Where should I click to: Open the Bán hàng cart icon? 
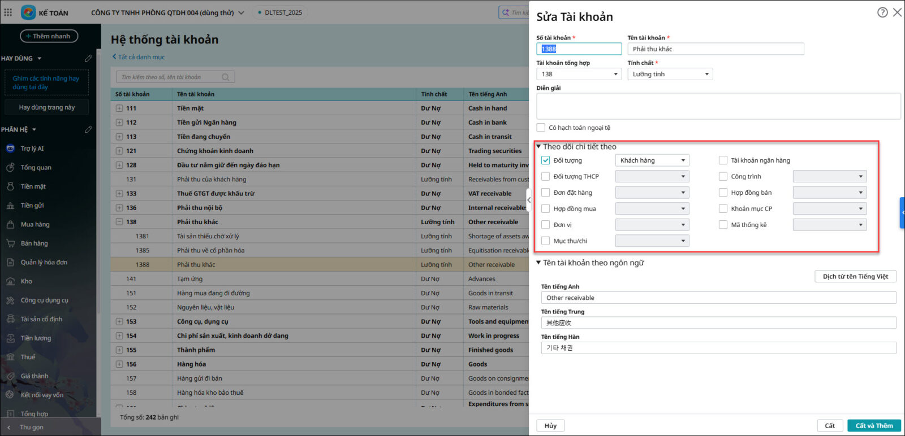pyautogui.click(x=10, y=243)
